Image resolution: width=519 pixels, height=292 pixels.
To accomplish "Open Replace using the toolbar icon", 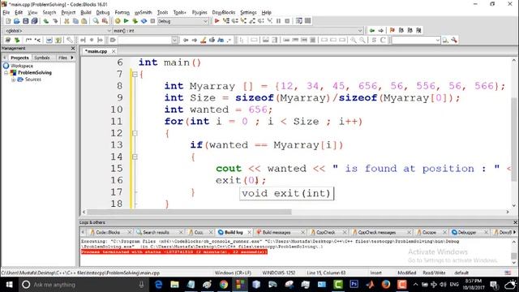I will [x=105, y=21].
